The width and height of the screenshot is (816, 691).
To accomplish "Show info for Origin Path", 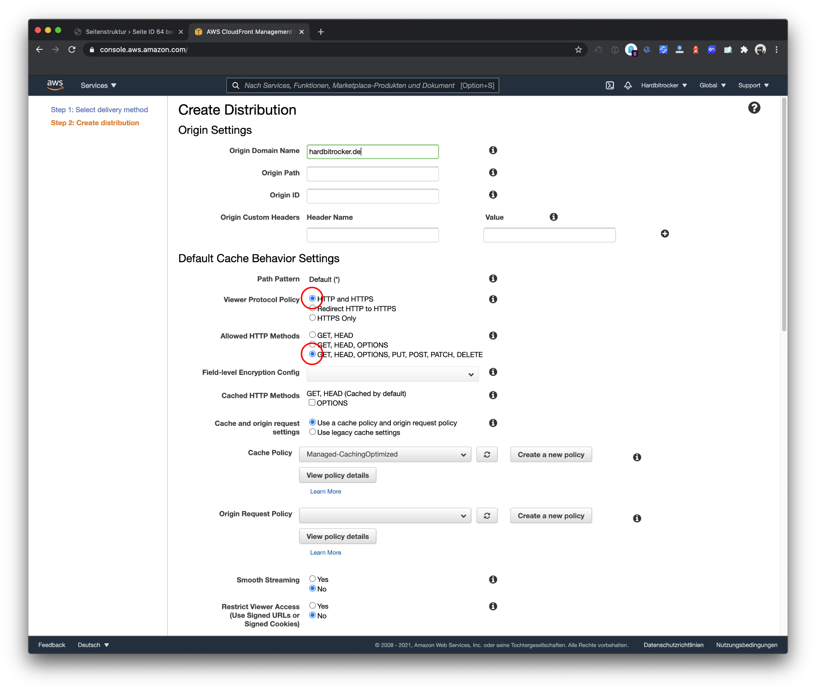I will 493,172.
